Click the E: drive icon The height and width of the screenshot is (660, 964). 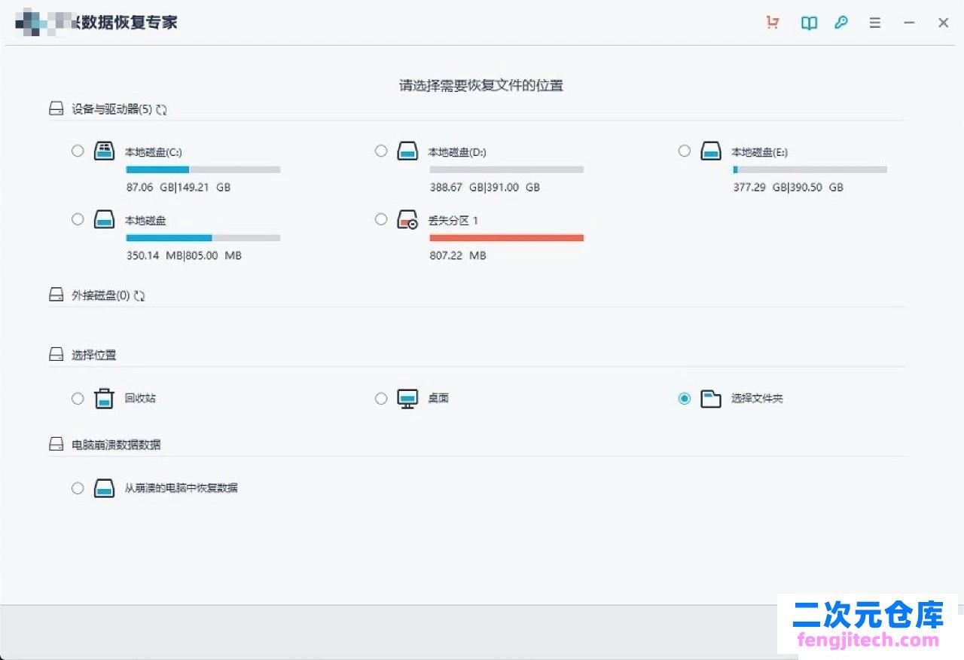click(x=711, y=151)
